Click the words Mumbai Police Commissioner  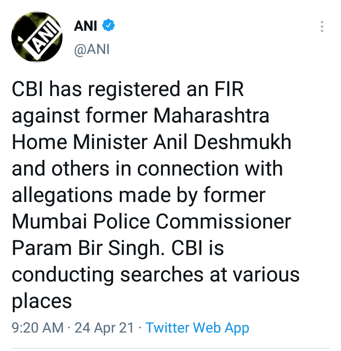tap(152, 221)
